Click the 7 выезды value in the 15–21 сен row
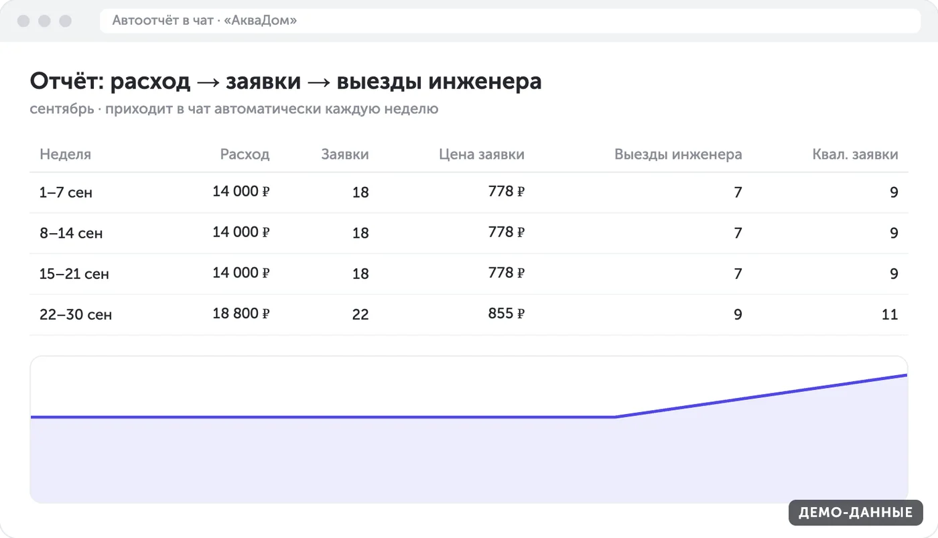 coord(738,274)
